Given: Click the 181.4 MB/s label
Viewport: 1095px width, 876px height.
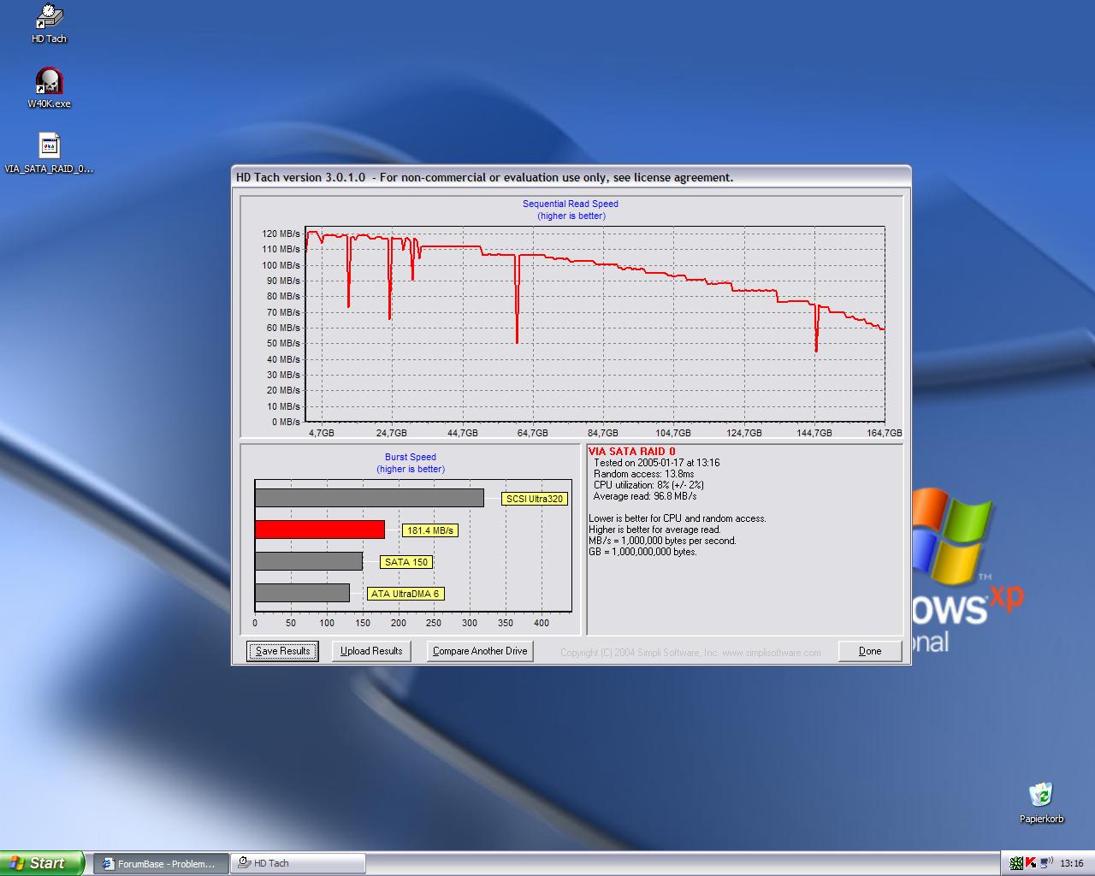Looking at the screenshot, I should pos(430,530).
